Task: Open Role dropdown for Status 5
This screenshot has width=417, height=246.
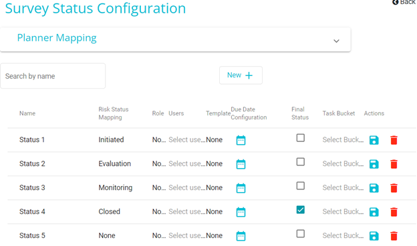Action: pyautogui.click(x=159, y=235)
